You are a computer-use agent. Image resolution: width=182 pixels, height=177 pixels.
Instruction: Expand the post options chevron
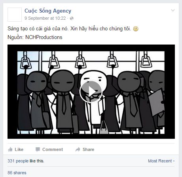pyautogui.click(x=173, y=10)
